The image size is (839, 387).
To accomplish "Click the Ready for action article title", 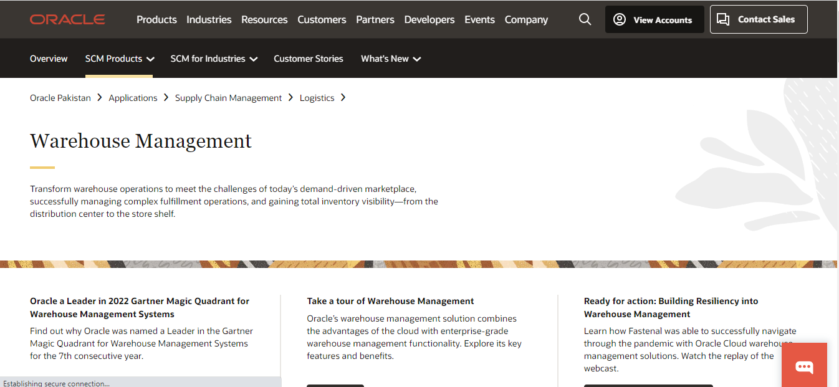I will tap(671, 307).
